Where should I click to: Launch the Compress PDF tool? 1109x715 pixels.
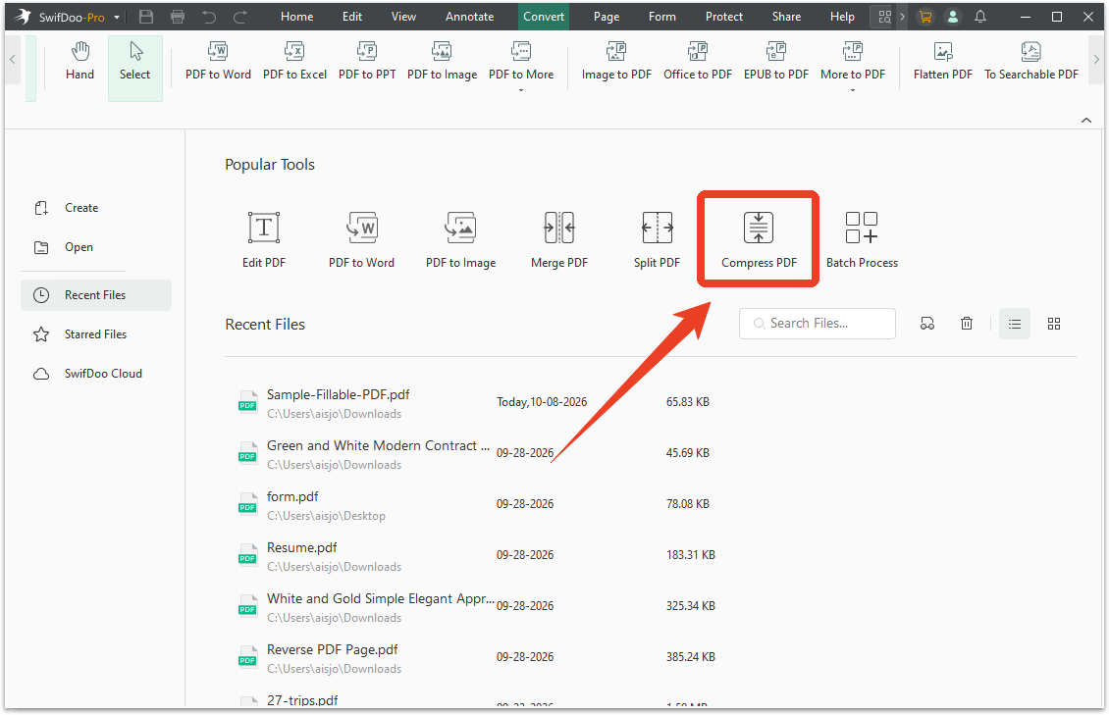(x=759, y=240)
